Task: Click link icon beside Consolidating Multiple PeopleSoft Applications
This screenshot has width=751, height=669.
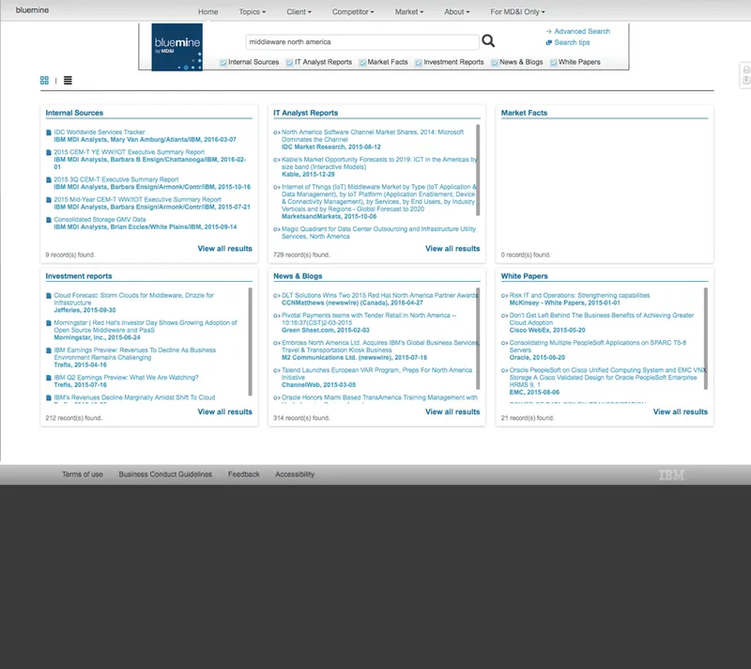Action: tap(504, 343)
